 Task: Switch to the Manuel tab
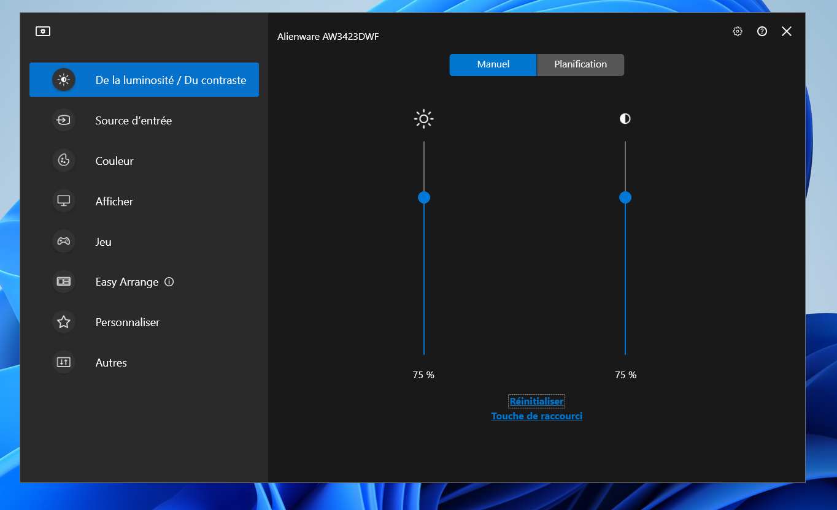[x=493, y=64]
